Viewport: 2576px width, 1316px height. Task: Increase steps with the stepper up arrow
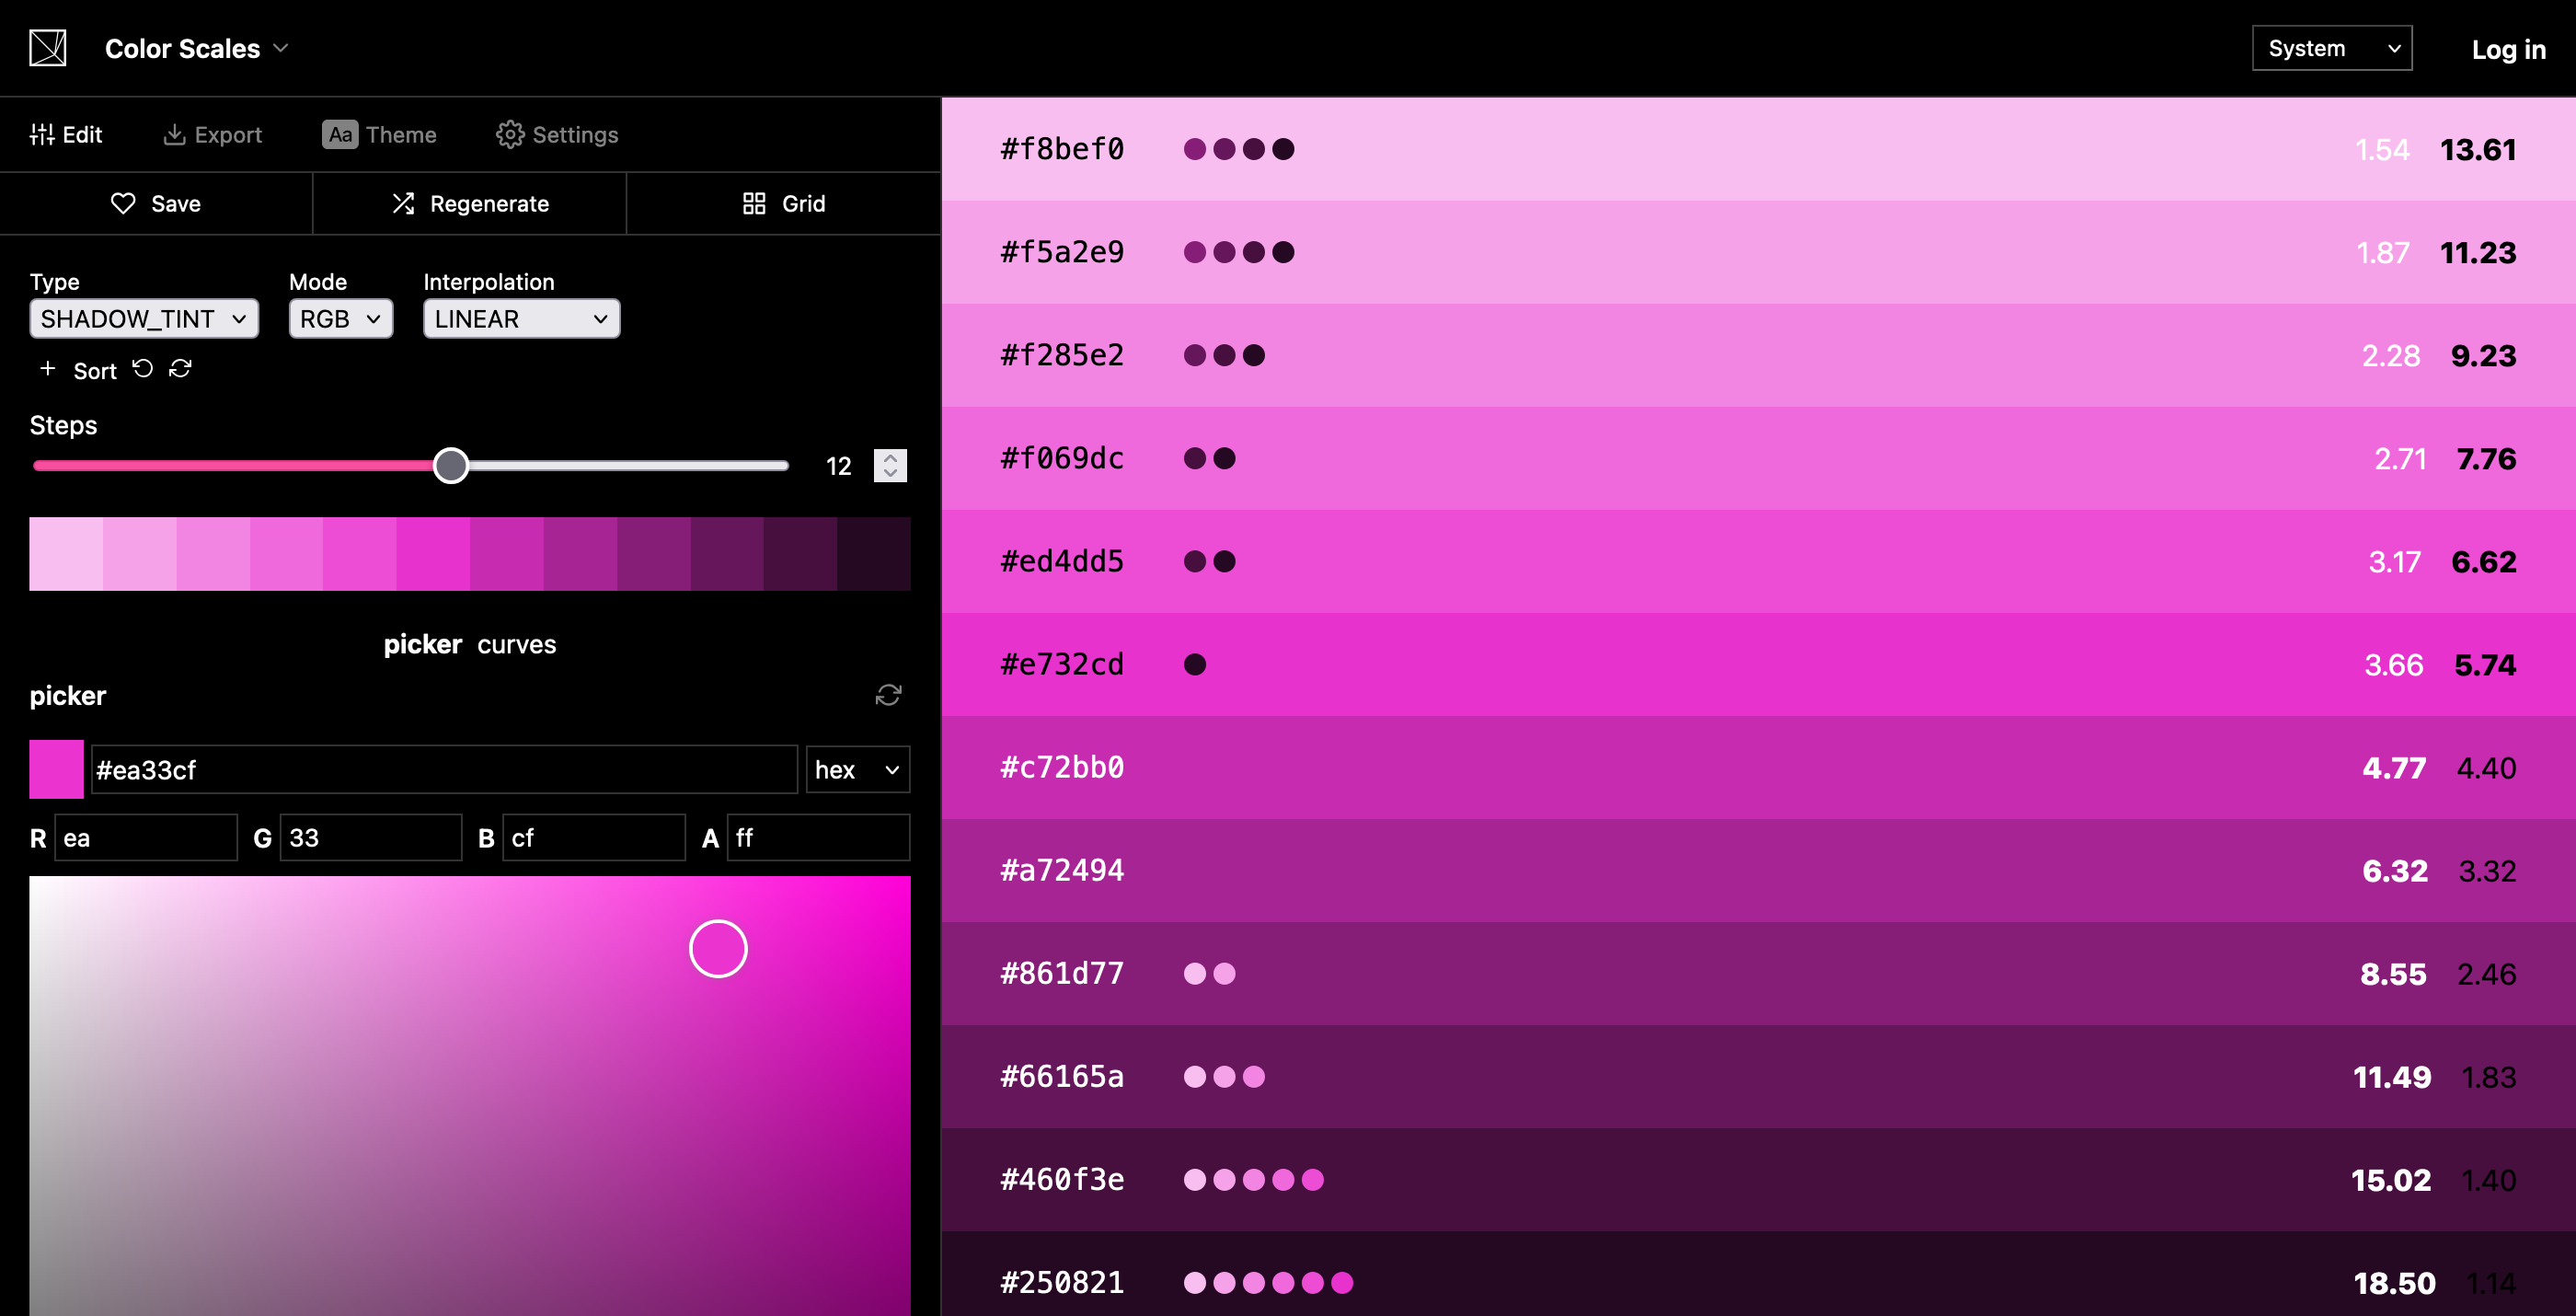tap(890, 457)
